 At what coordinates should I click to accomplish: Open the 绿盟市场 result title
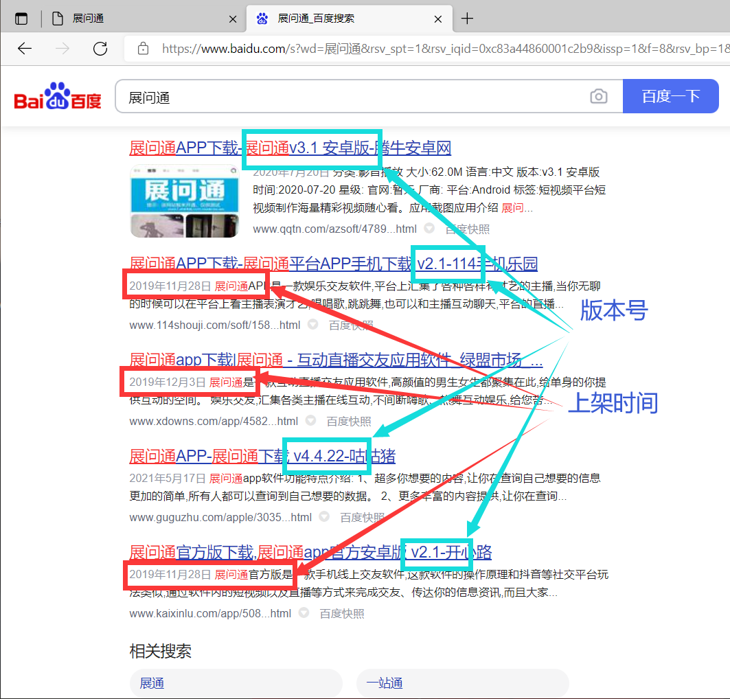[336, 360]
